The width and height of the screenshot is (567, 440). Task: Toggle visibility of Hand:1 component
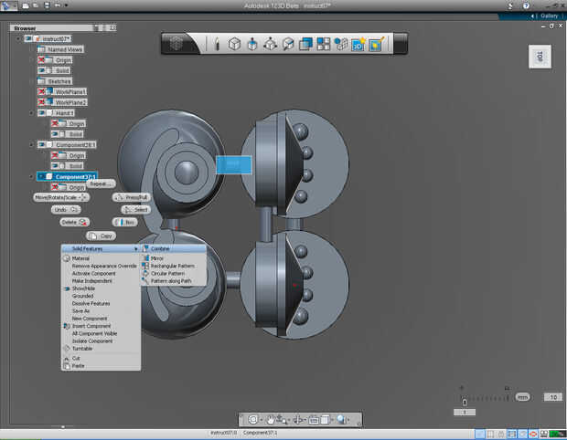click(41, 112)
